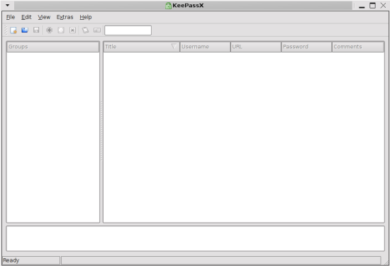The height and width of the screenshot is (266, 390).
Task: Click the entry details pane at bottom
Action: [x=196, y=238]
